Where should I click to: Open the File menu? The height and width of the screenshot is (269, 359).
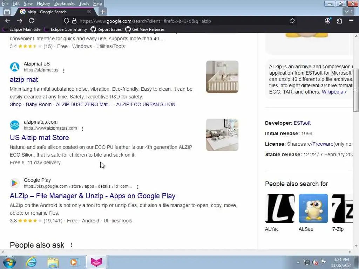pos(5,4)
